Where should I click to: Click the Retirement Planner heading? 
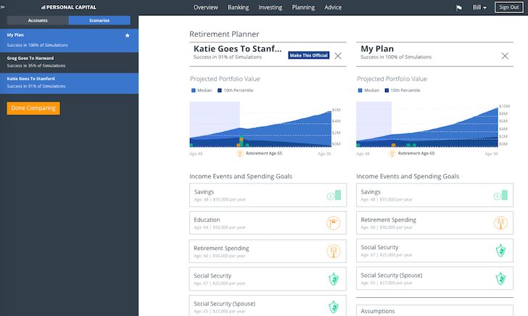click(x=224, y=34)
